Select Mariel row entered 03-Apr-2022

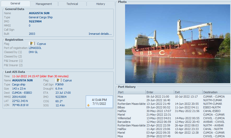[x=174, y=133]
